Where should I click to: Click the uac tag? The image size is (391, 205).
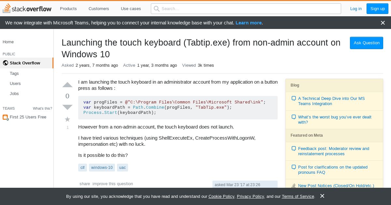(123, 168)
